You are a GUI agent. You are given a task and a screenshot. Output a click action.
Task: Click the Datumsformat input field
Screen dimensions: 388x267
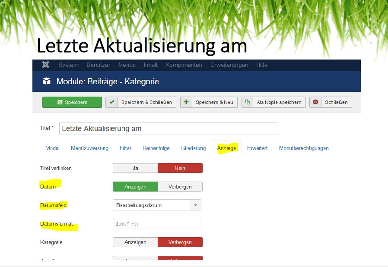(x=157, y=224)
